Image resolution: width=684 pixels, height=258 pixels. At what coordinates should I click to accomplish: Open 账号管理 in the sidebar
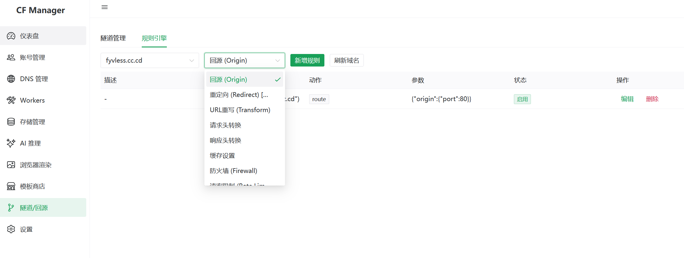click(43, 57)
